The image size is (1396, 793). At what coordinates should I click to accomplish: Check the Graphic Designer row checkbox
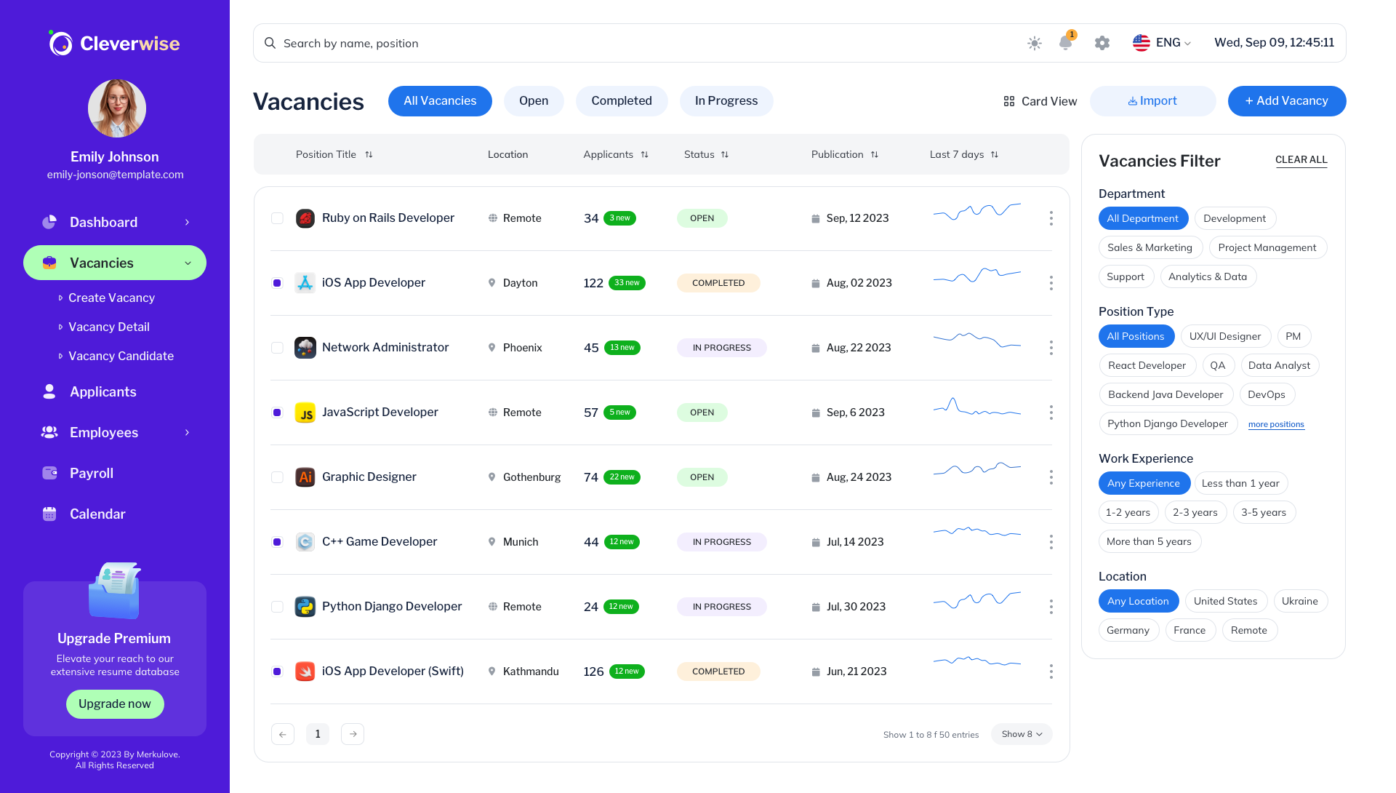pos(277,477)
